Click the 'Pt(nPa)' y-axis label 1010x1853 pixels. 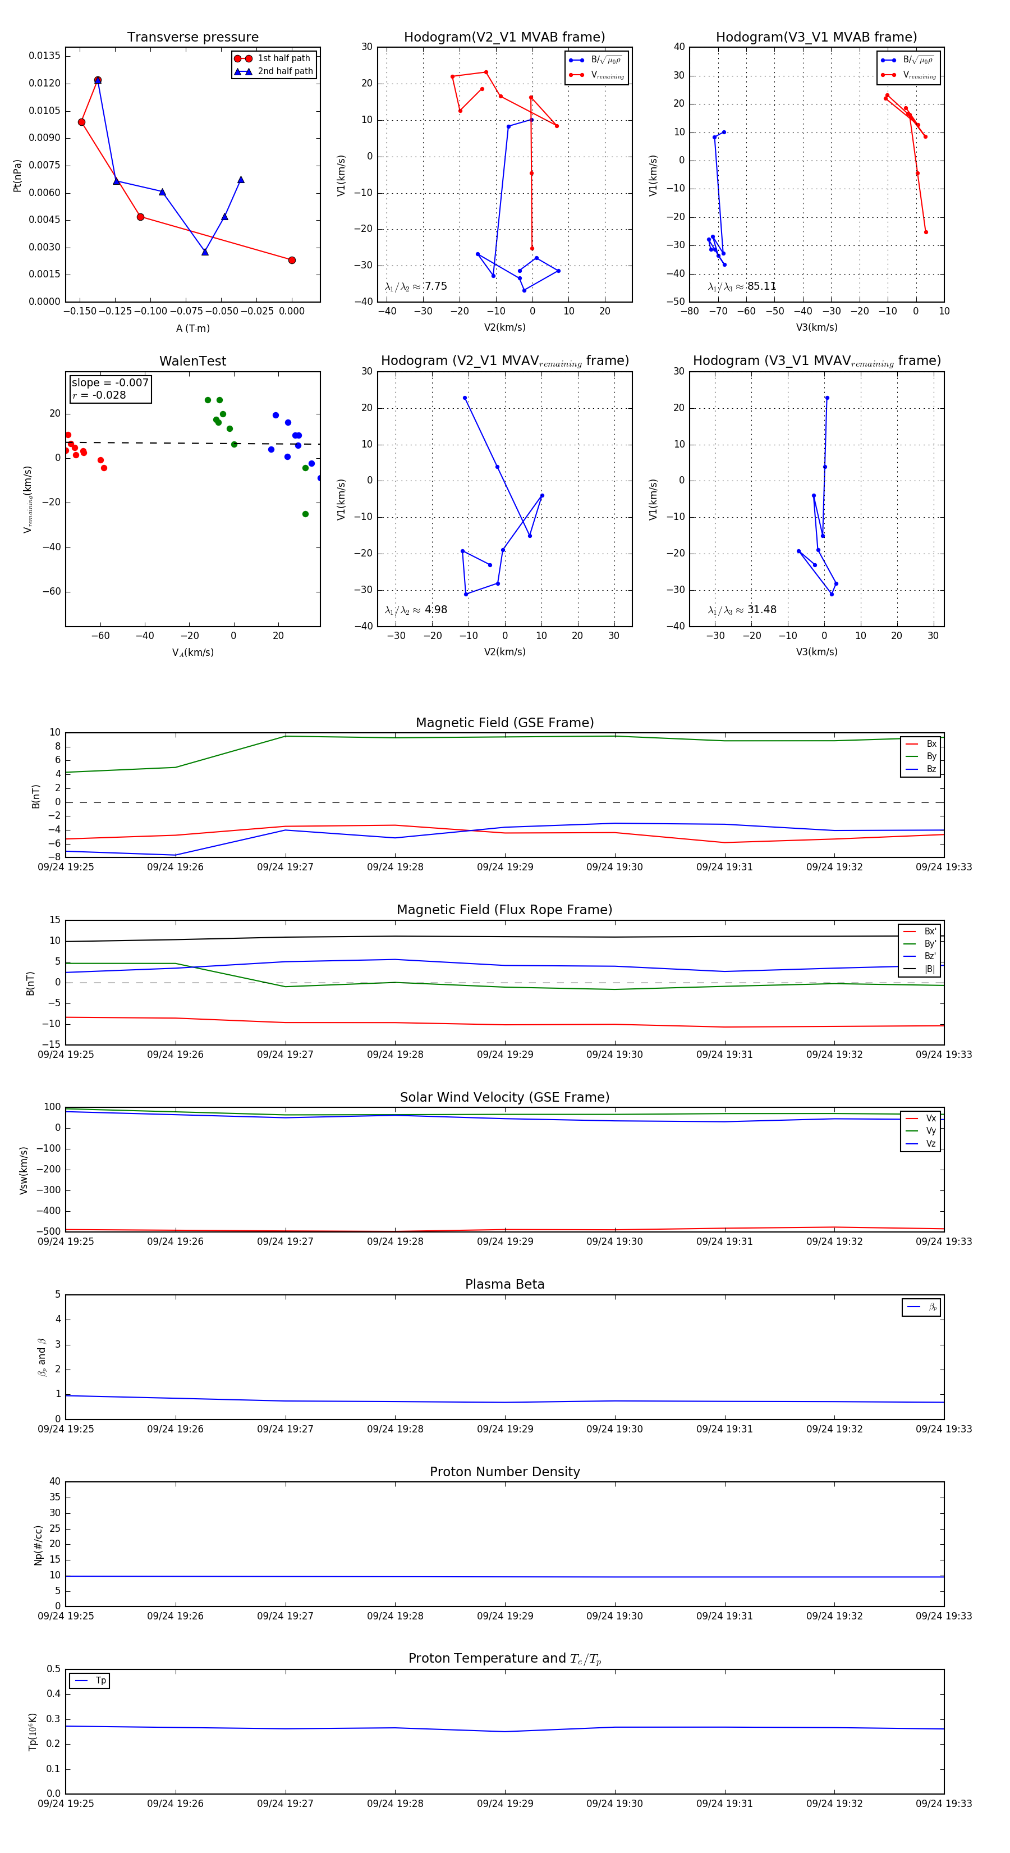pos(17,176)
